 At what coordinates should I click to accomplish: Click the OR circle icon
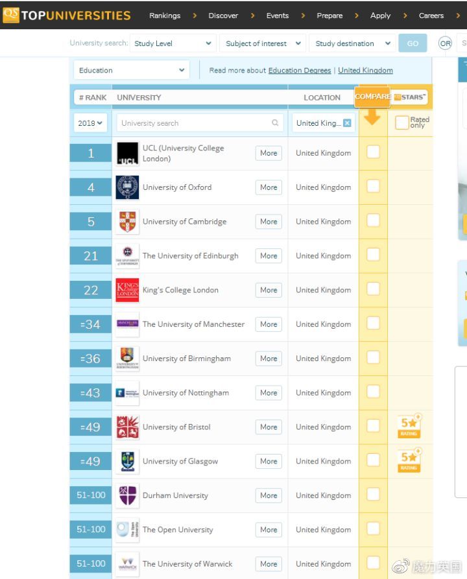click(x=445, y=43)
